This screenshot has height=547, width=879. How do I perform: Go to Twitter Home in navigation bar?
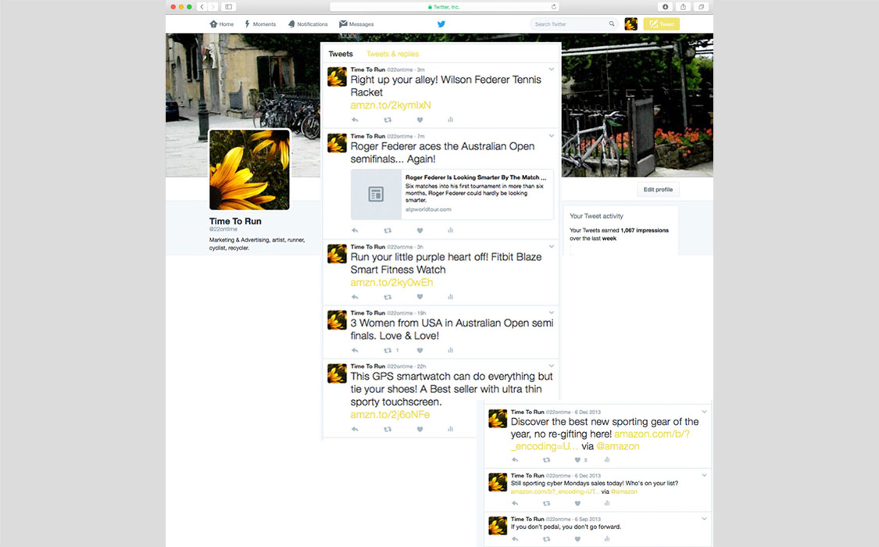point(221,24)
